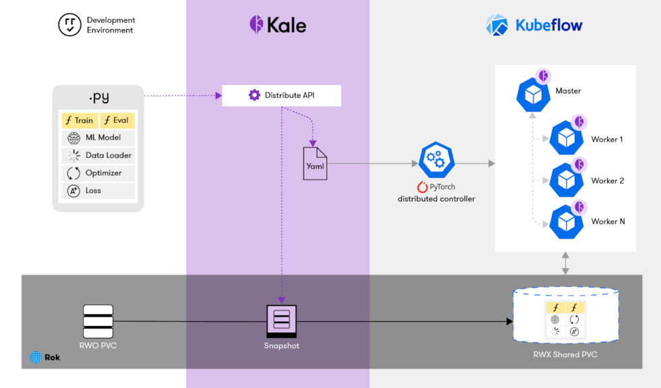Select the Worker 2 pod cube icon
The image size is (661, 388).
click(x=567, y=181)
